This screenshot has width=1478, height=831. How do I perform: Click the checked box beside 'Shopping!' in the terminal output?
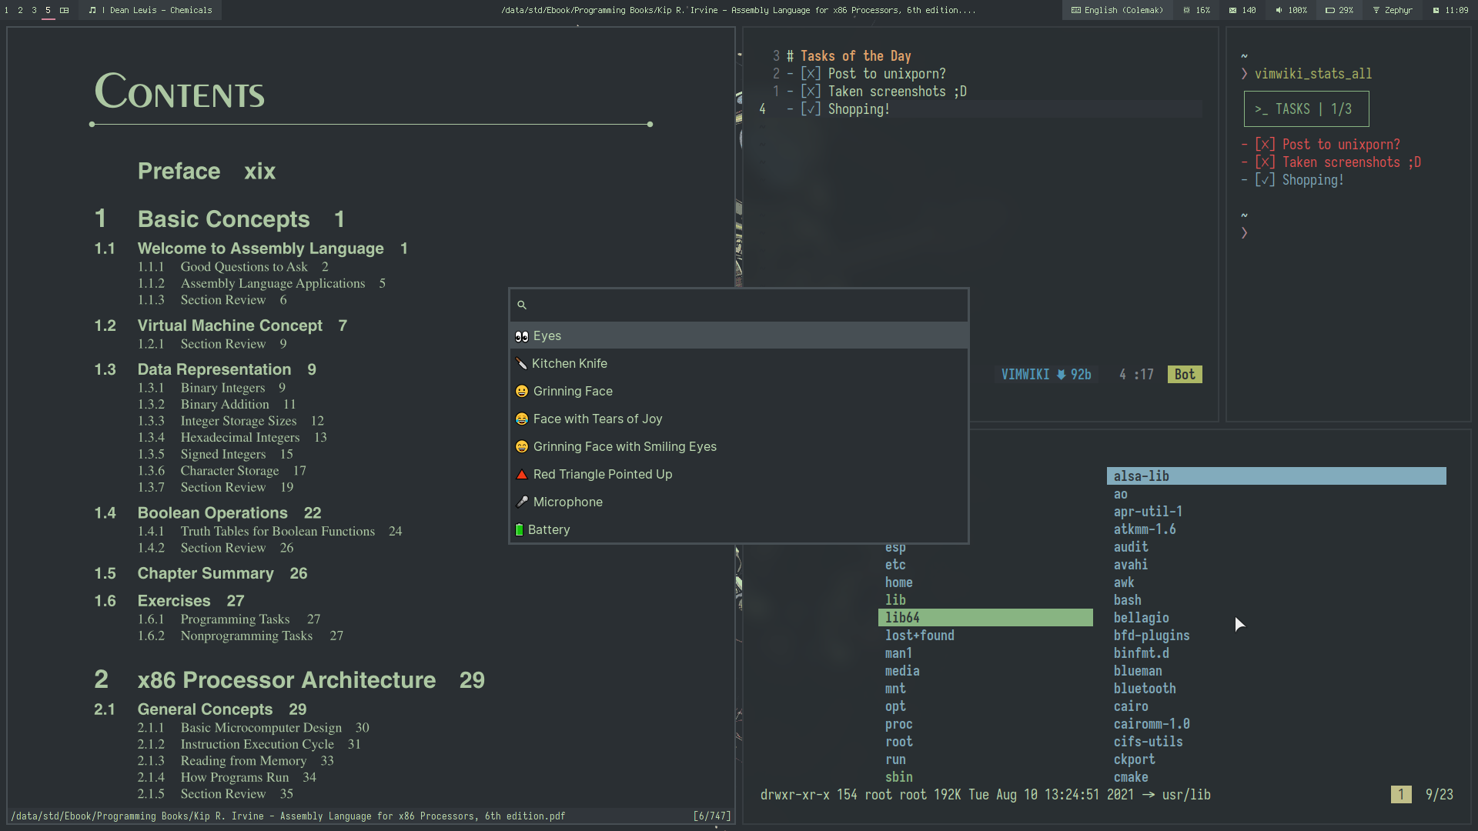[1265, 180]
